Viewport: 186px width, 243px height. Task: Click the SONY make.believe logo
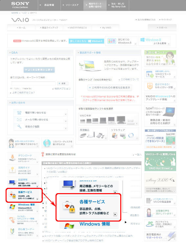(x=20, y=5)
